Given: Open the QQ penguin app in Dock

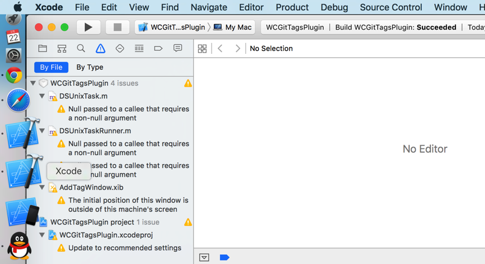Looking at the screenshot, I should tap(19, 246).
